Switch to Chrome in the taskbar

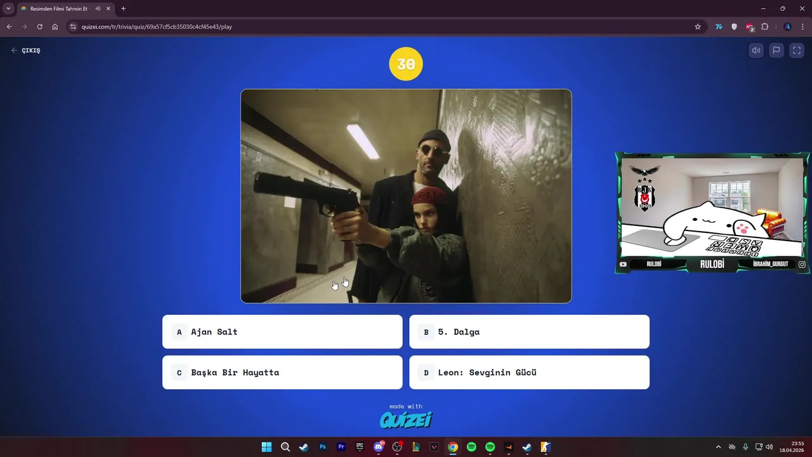(453, 447)
